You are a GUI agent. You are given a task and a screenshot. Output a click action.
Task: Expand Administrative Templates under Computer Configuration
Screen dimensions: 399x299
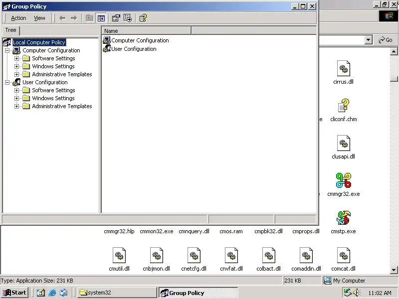(x=16, y=74)
